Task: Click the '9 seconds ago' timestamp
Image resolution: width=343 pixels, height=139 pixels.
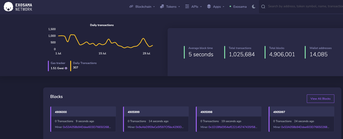Action: (85, 121)
